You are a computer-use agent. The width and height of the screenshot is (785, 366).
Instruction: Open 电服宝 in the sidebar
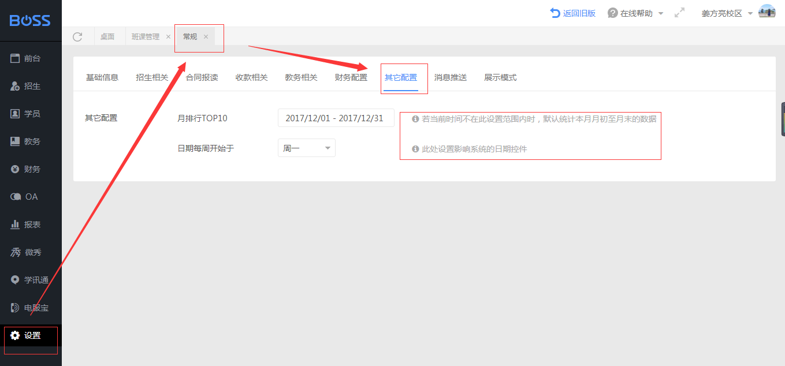pyautogui.click(x=31, y=308)
